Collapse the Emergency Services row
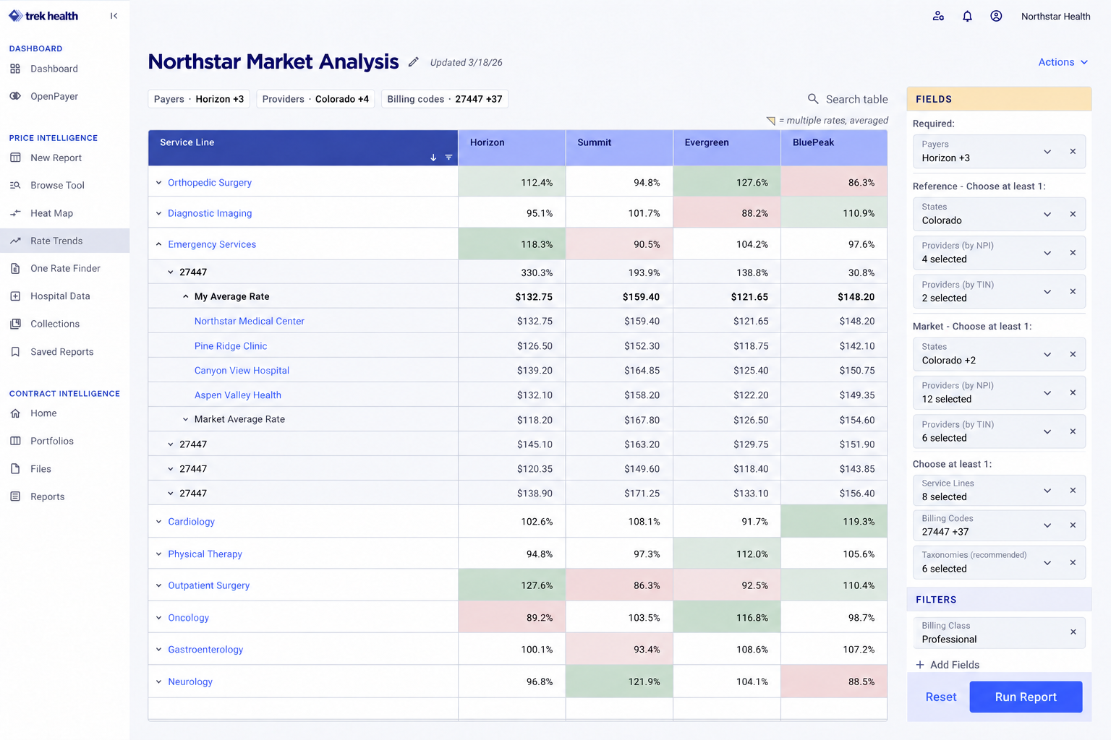The width and height of the screenshot is (1111, 740). click(158, 244)
